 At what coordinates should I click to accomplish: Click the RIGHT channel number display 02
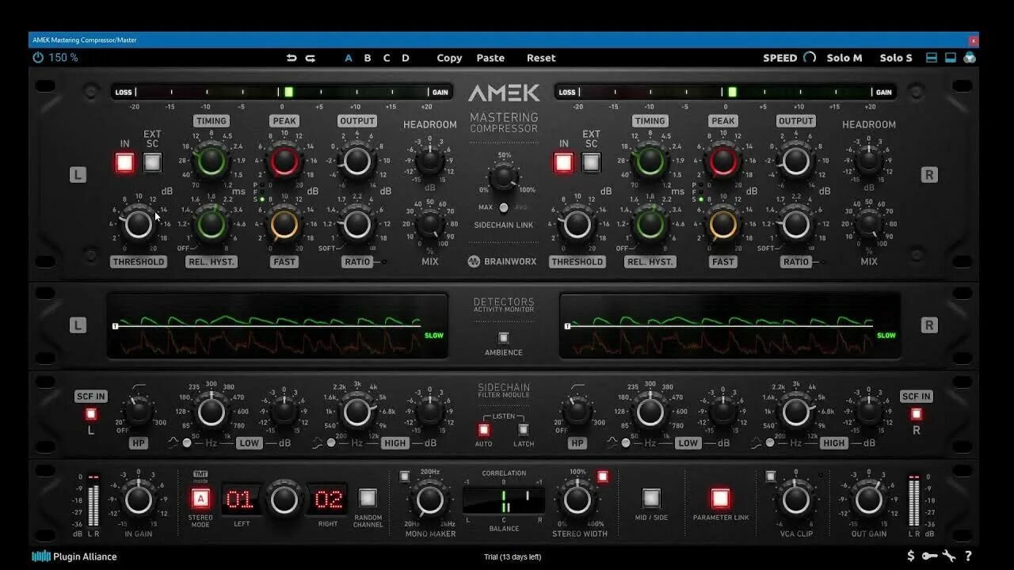click(328, 500)
